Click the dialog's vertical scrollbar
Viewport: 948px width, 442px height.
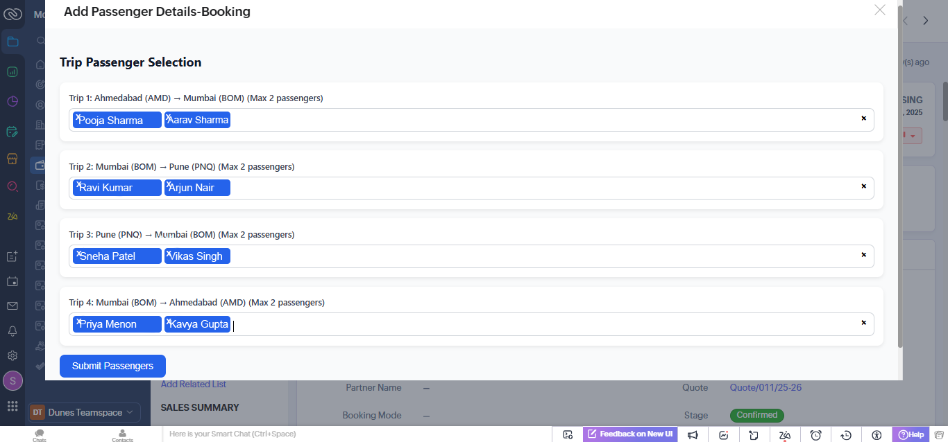tap(900, 173)
